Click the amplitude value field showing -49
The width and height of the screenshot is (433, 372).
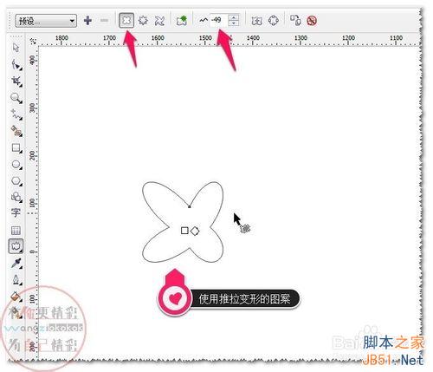[x=219, y=20]
